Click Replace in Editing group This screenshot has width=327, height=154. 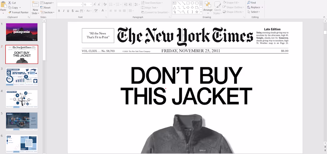pos(254,7)
